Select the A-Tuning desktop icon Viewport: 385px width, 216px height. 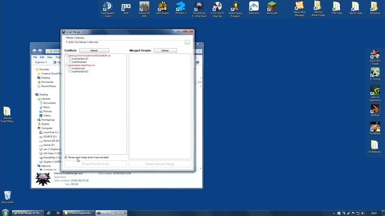click(x=375, y=74)
